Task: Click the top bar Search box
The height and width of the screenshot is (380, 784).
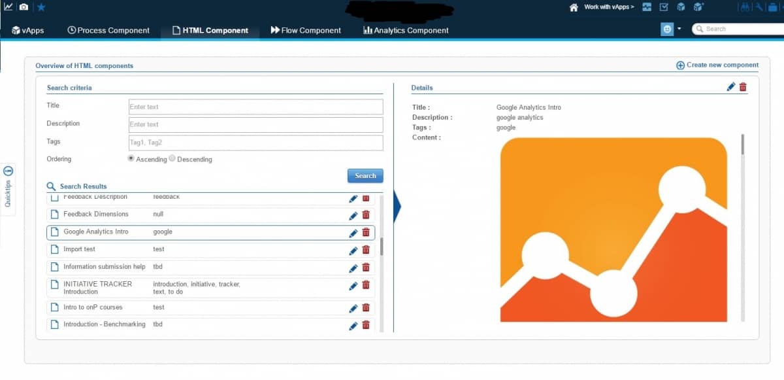Action: [x=738, y=29]
